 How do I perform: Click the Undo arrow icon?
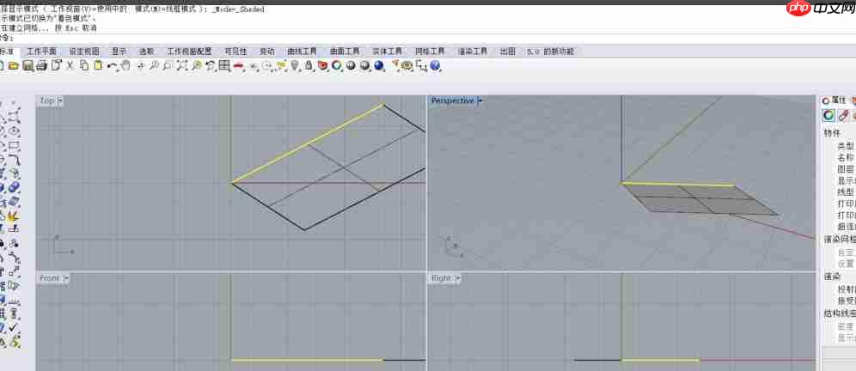[112, 65]
